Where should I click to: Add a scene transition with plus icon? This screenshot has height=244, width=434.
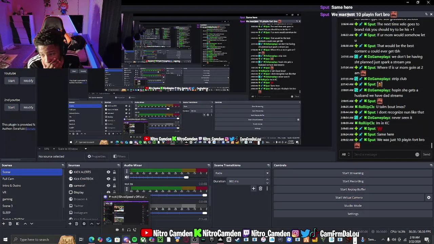[253, 188]
